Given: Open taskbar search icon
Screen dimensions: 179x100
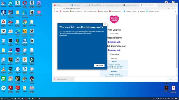Looking at the screenshot, I should point(5,99).
